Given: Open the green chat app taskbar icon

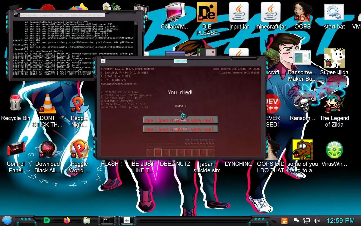Looking at the screenshot, I should (47, 220).
